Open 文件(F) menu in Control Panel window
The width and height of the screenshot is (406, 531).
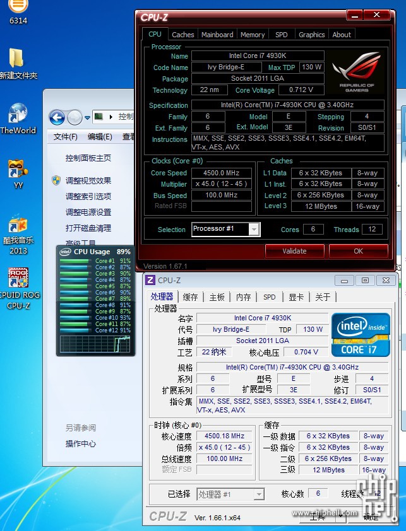tap(65, 137)
